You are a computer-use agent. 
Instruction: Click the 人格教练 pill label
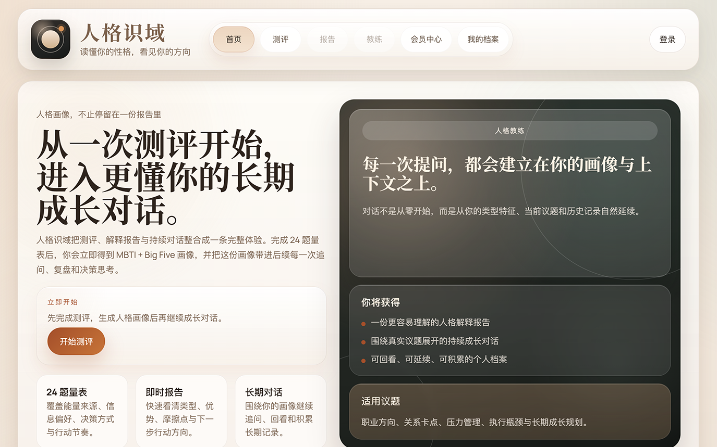[x=509, y=131]
